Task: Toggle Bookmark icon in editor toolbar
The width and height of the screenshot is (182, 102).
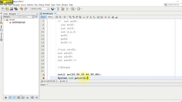Action: tap(94, 17)
